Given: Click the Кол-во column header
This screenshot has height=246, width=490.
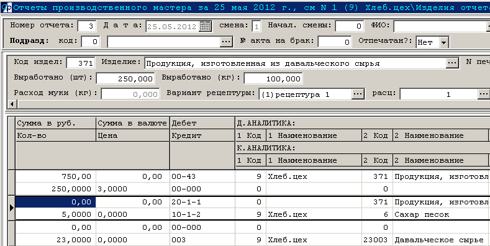Looking at the screenshot, I should click(x=56, y=135).
